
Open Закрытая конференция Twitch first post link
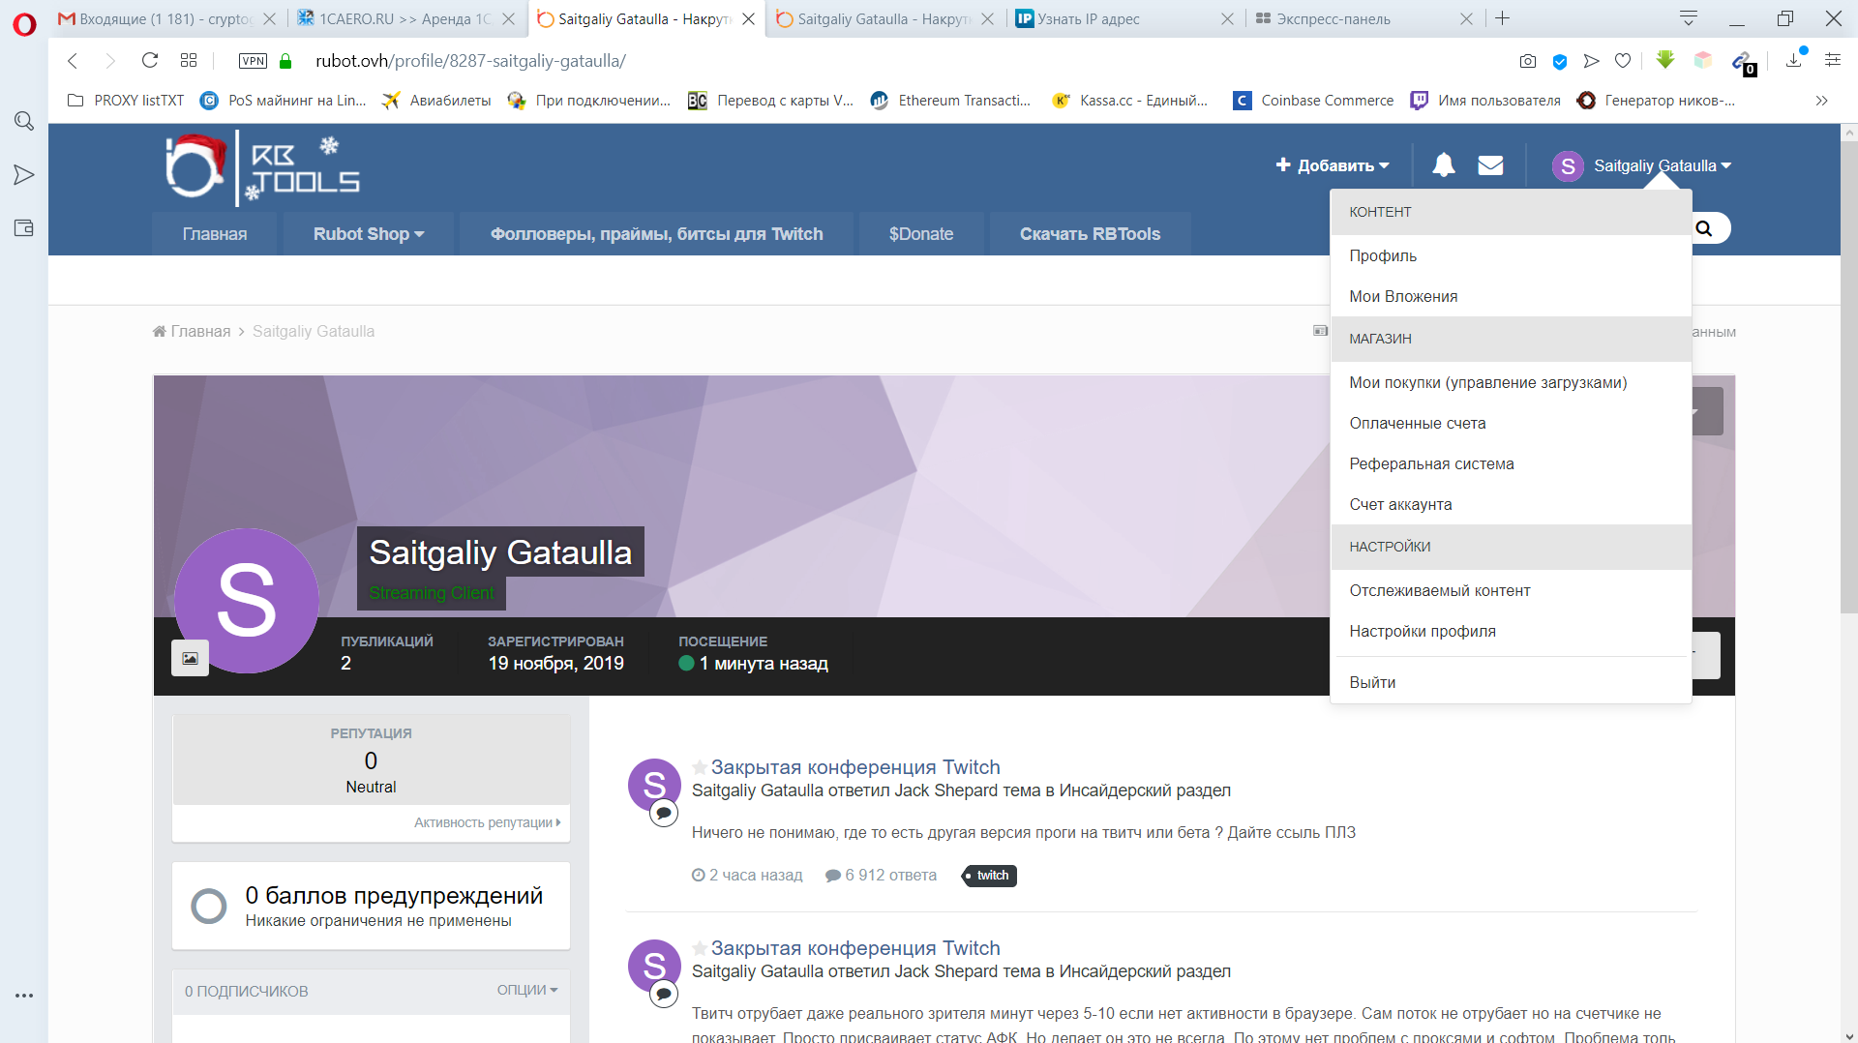point(855,767)
